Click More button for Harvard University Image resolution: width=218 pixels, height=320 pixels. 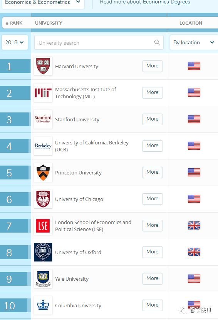pyautogui.click(x=153, y=66)
